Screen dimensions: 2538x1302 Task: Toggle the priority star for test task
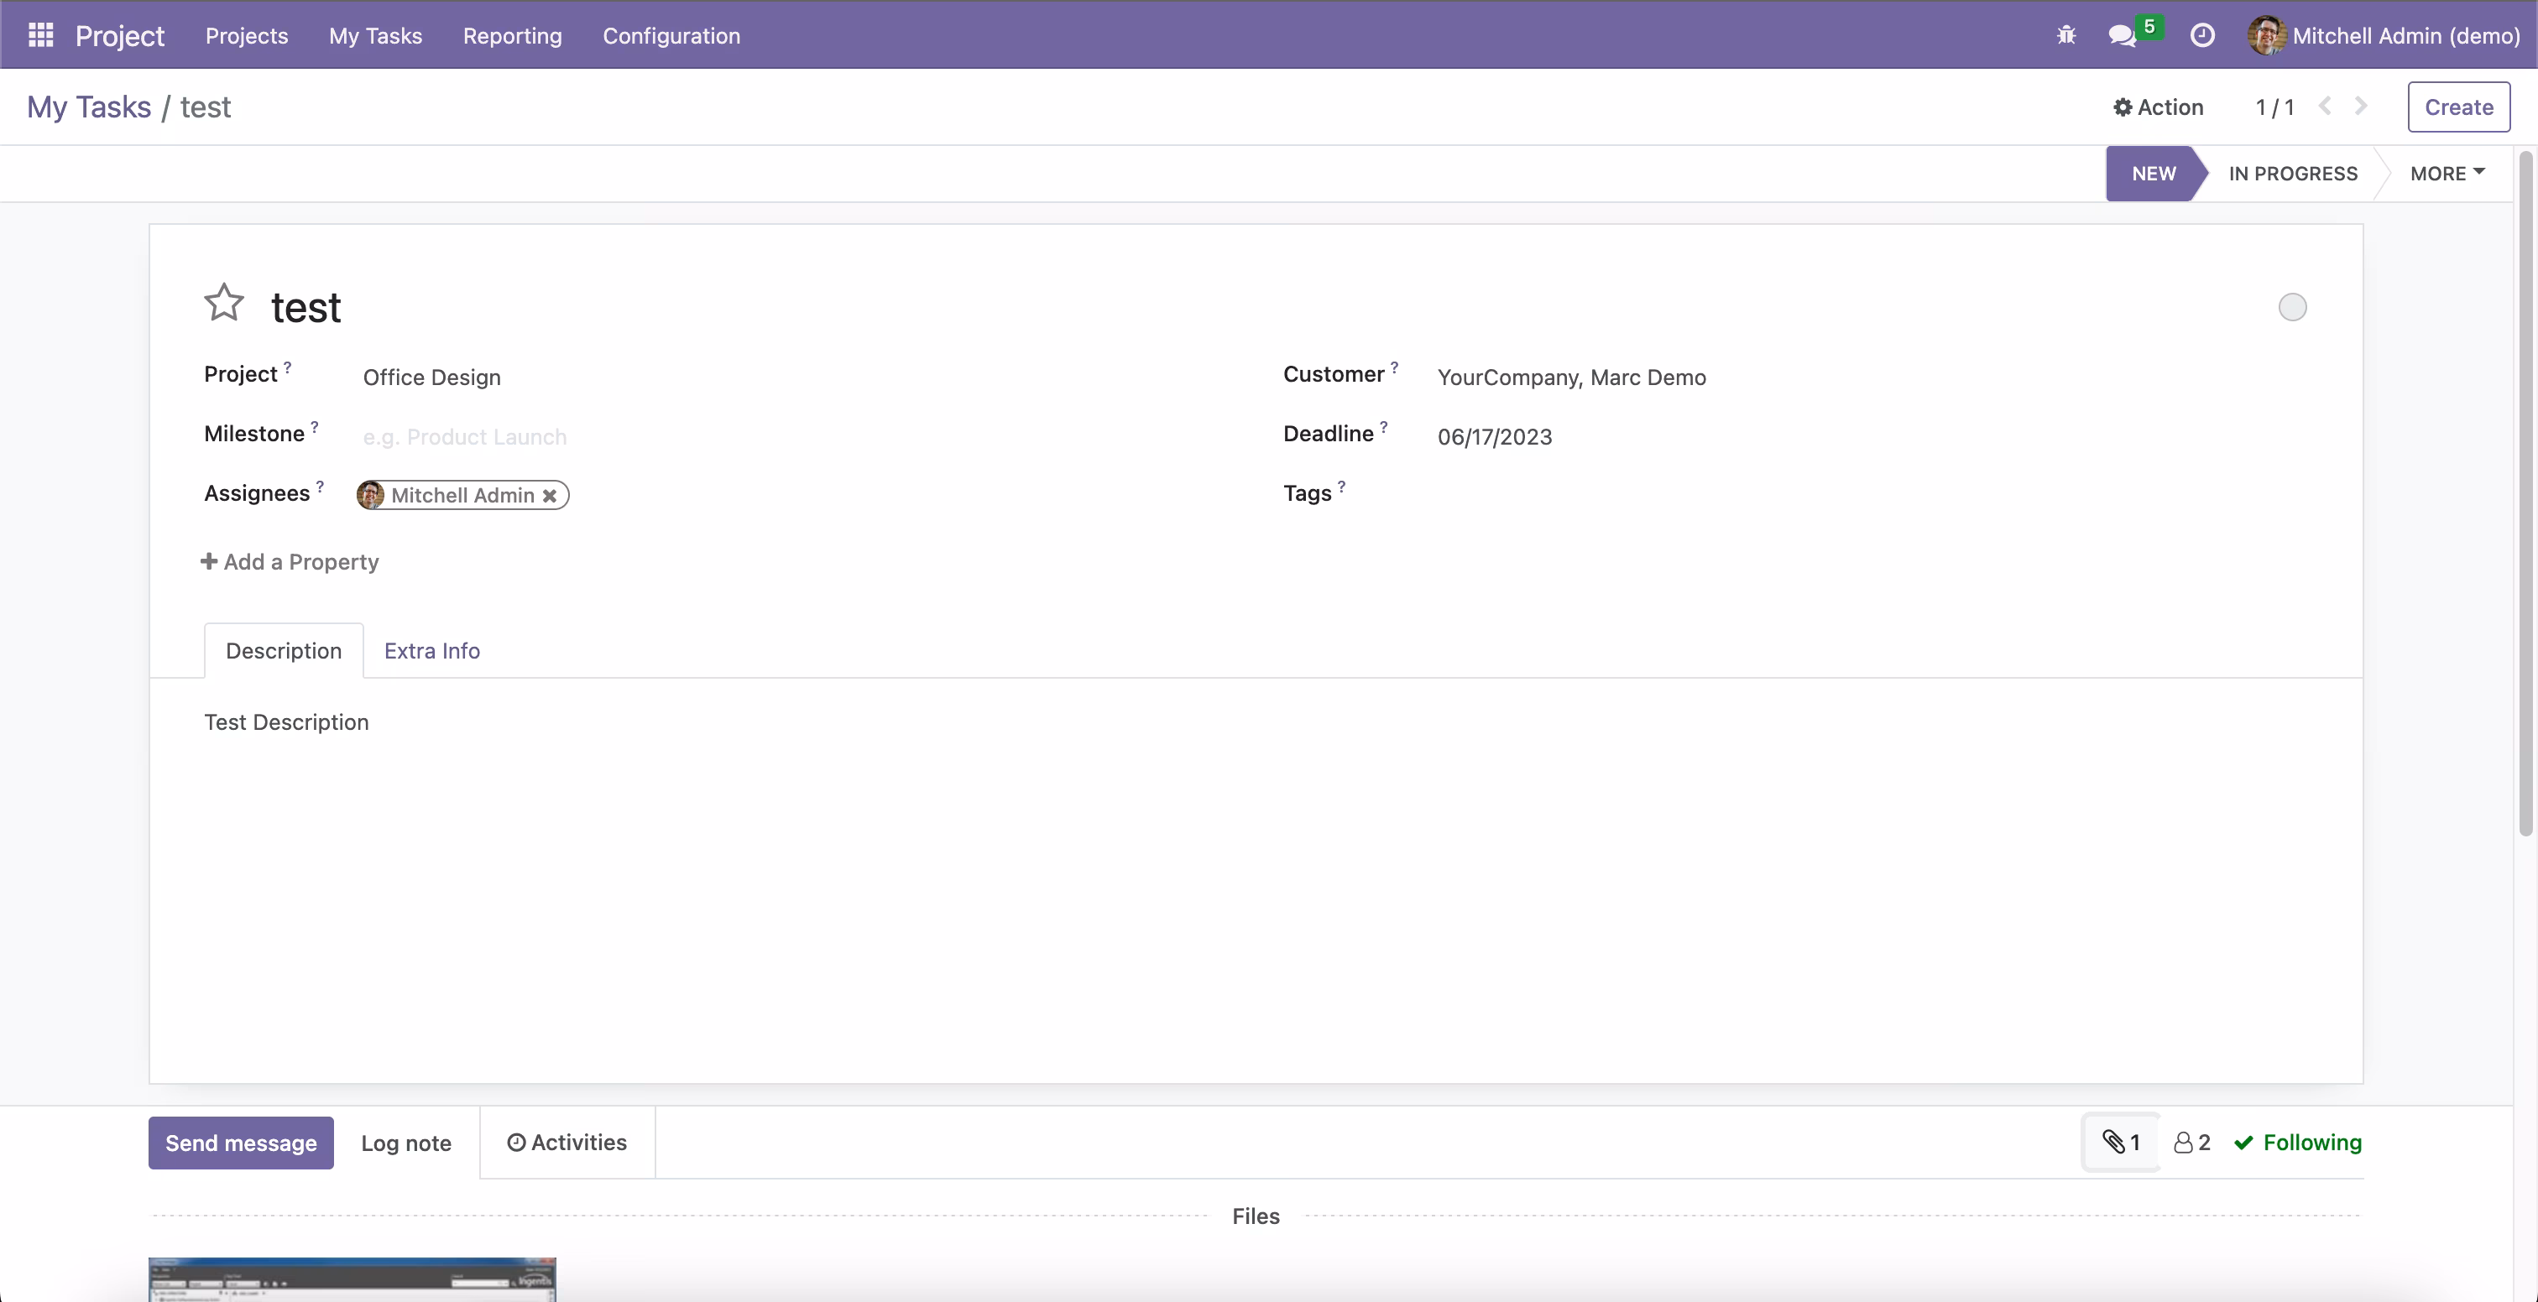pos(223,302)
